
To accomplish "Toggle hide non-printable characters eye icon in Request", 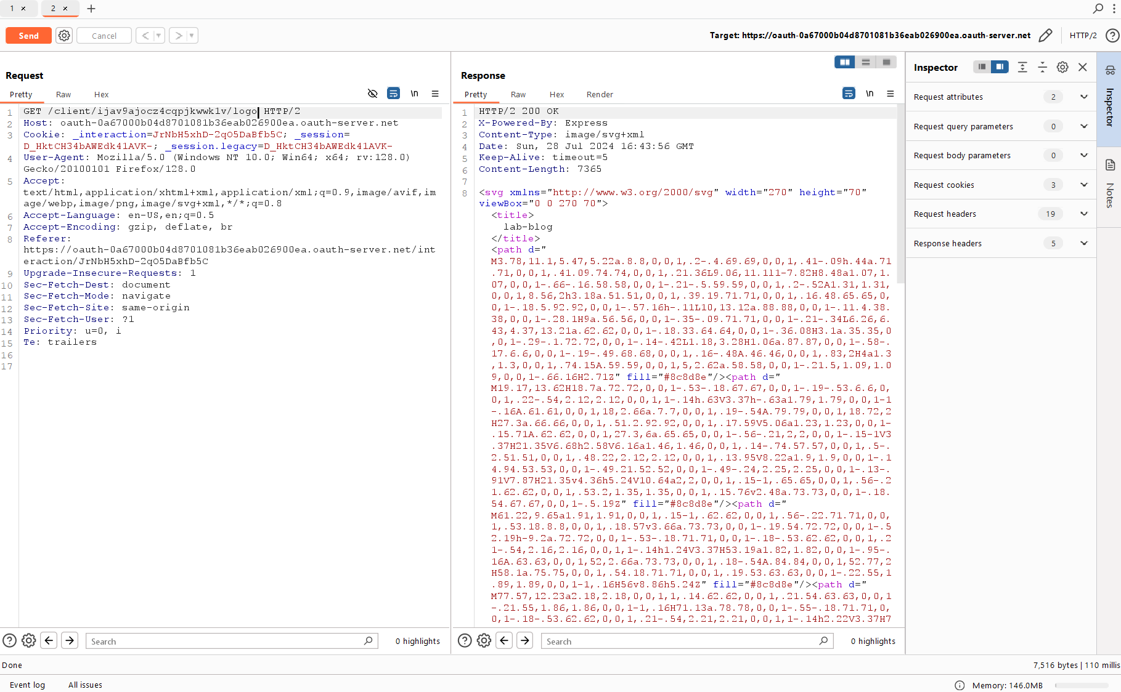I will [372, 94].
